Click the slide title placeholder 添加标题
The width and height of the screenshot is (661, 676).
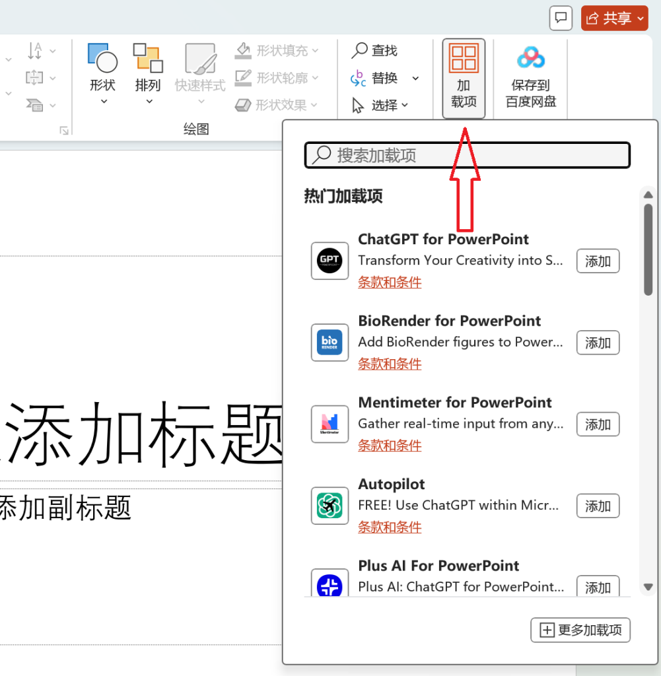click(x=143, y=434)
